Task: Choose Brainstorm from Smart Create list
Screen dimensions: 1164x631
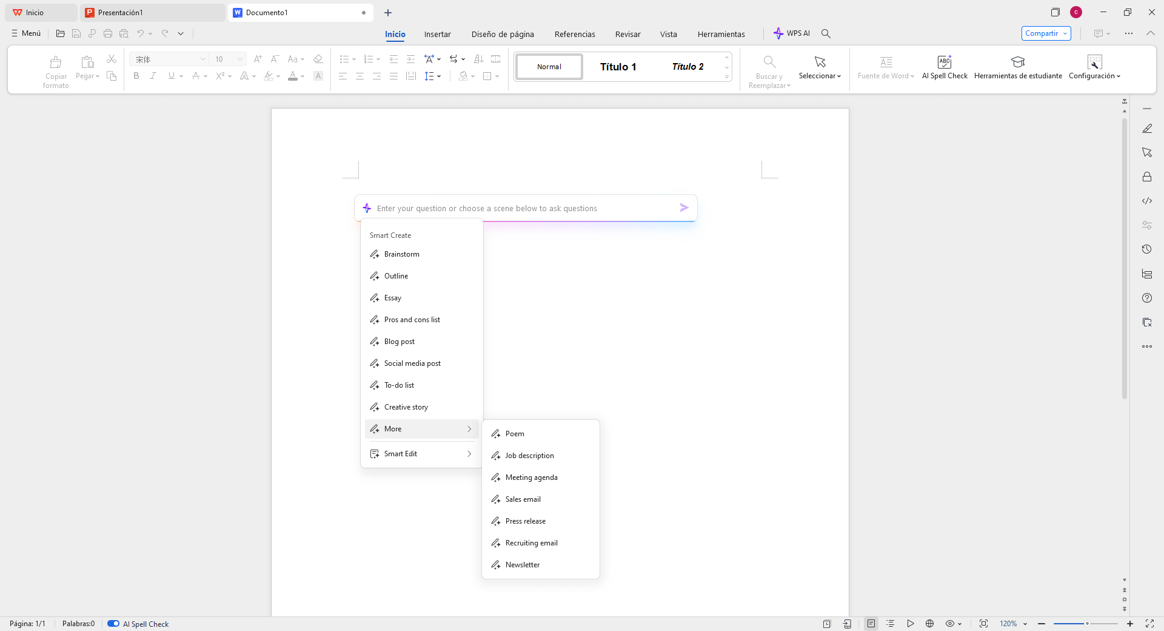Action: coord(401,254)
